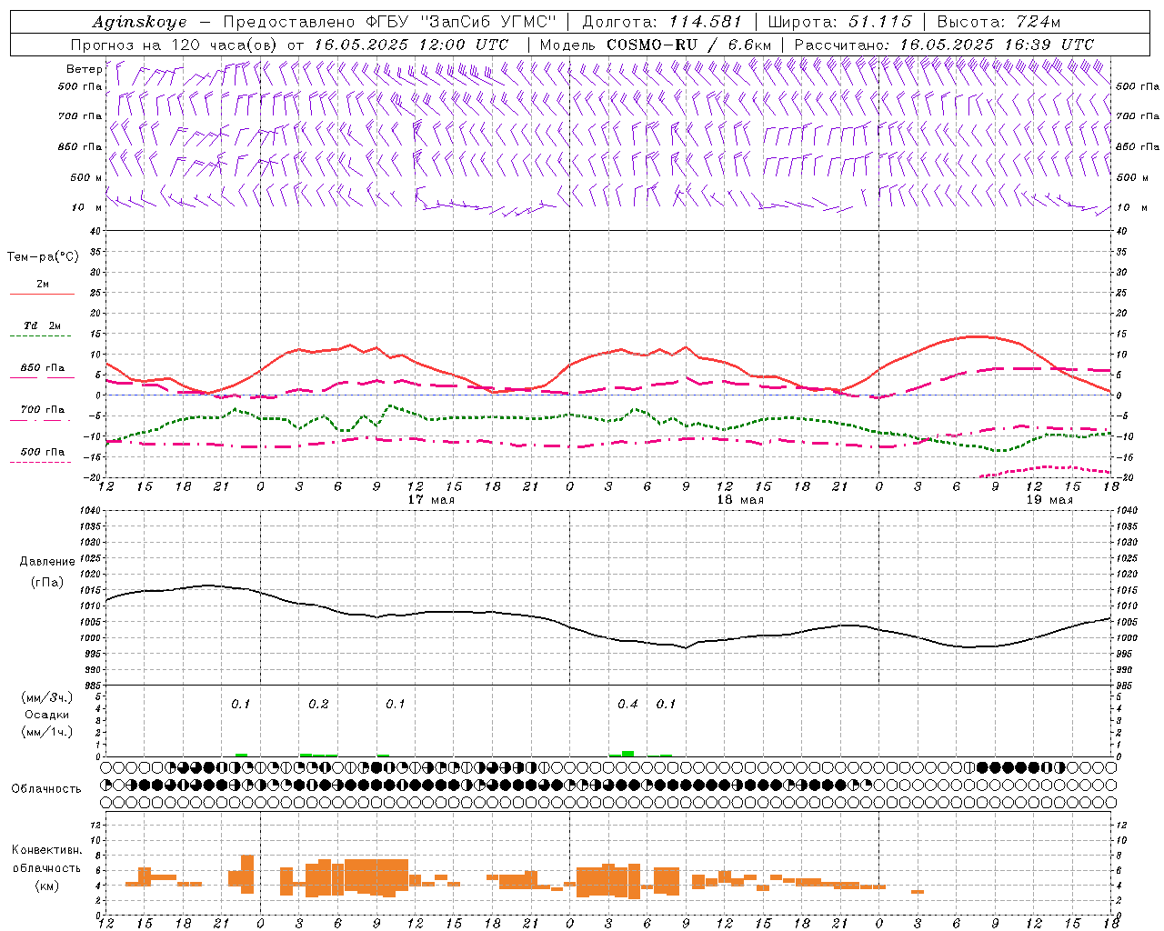Select the Высота: 724м header text
This screenshot has width=1164, height=931.
[x=998, y=22]
